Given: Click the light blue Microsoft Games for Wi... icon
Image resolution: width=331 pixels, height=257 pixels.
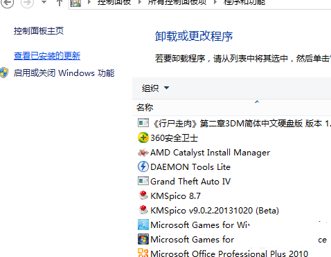Looking at the screenshot, I should [143, 225].
